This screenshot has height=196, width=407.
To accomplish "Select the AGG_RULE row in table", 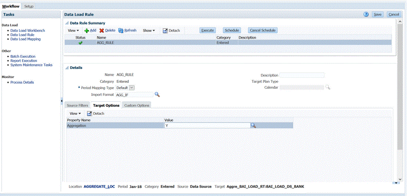I will (x=169, y=42).
